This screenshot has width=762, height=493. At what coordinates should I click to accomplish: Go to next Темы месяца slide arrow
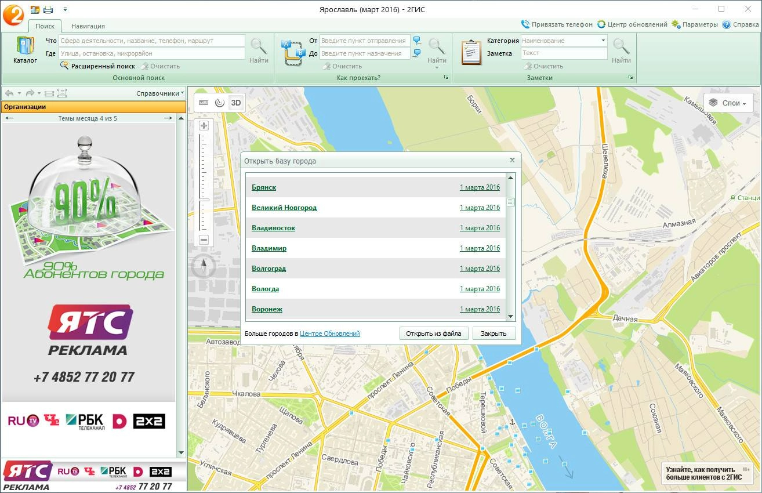168,118
